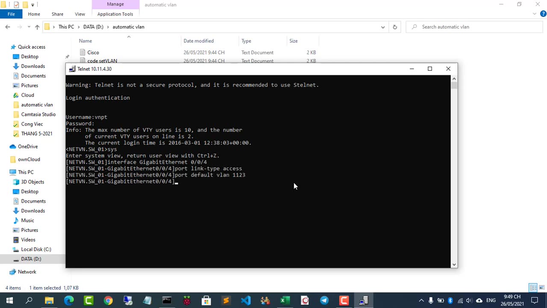Viewport: 547px width, 308px height.
Task: Open 3D Objects under This PC
Action: [32, 182]
